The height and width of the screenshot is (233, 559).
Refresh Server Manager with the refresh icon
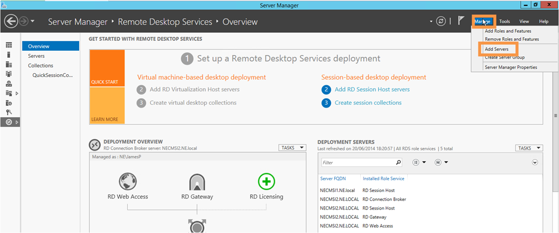(441, 21)
